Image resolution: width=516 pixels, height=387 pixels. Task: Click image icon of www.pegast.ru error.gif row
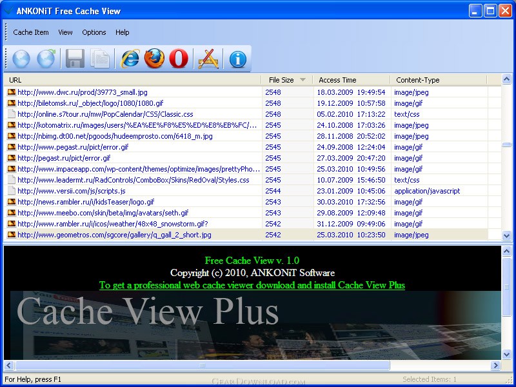tap(12, 147)
